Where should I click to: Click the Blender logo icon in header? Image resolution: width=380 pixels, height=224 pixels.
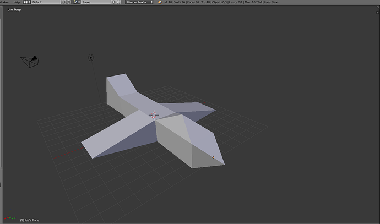coord(160,2)
